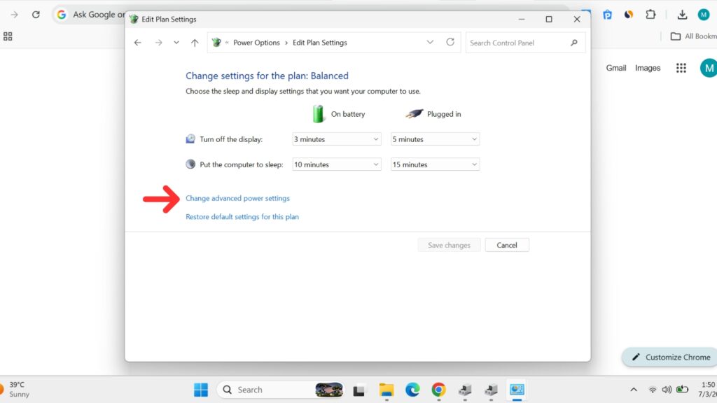Open Gmail link on Google page

(616, 68)
